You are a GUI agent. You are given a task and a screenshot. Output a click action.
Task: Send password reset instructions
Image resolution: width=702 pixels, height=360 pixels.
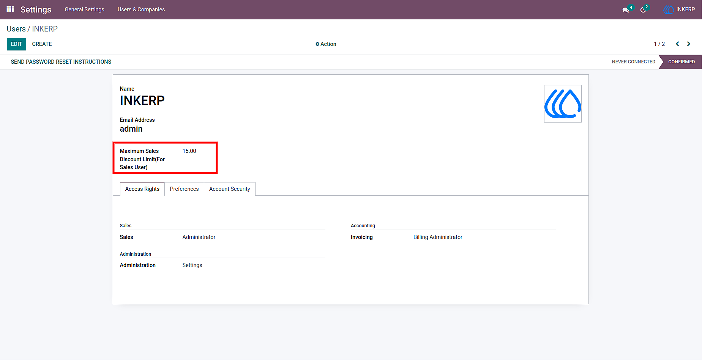pos(61,62)
